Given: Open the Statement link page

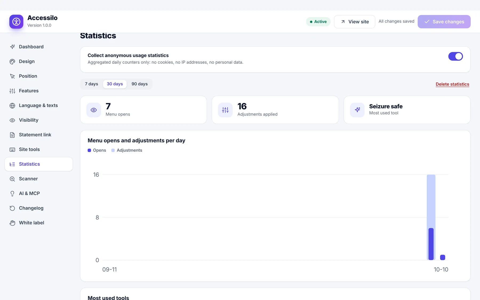Looking at the screenshot, I should [39, 135].
